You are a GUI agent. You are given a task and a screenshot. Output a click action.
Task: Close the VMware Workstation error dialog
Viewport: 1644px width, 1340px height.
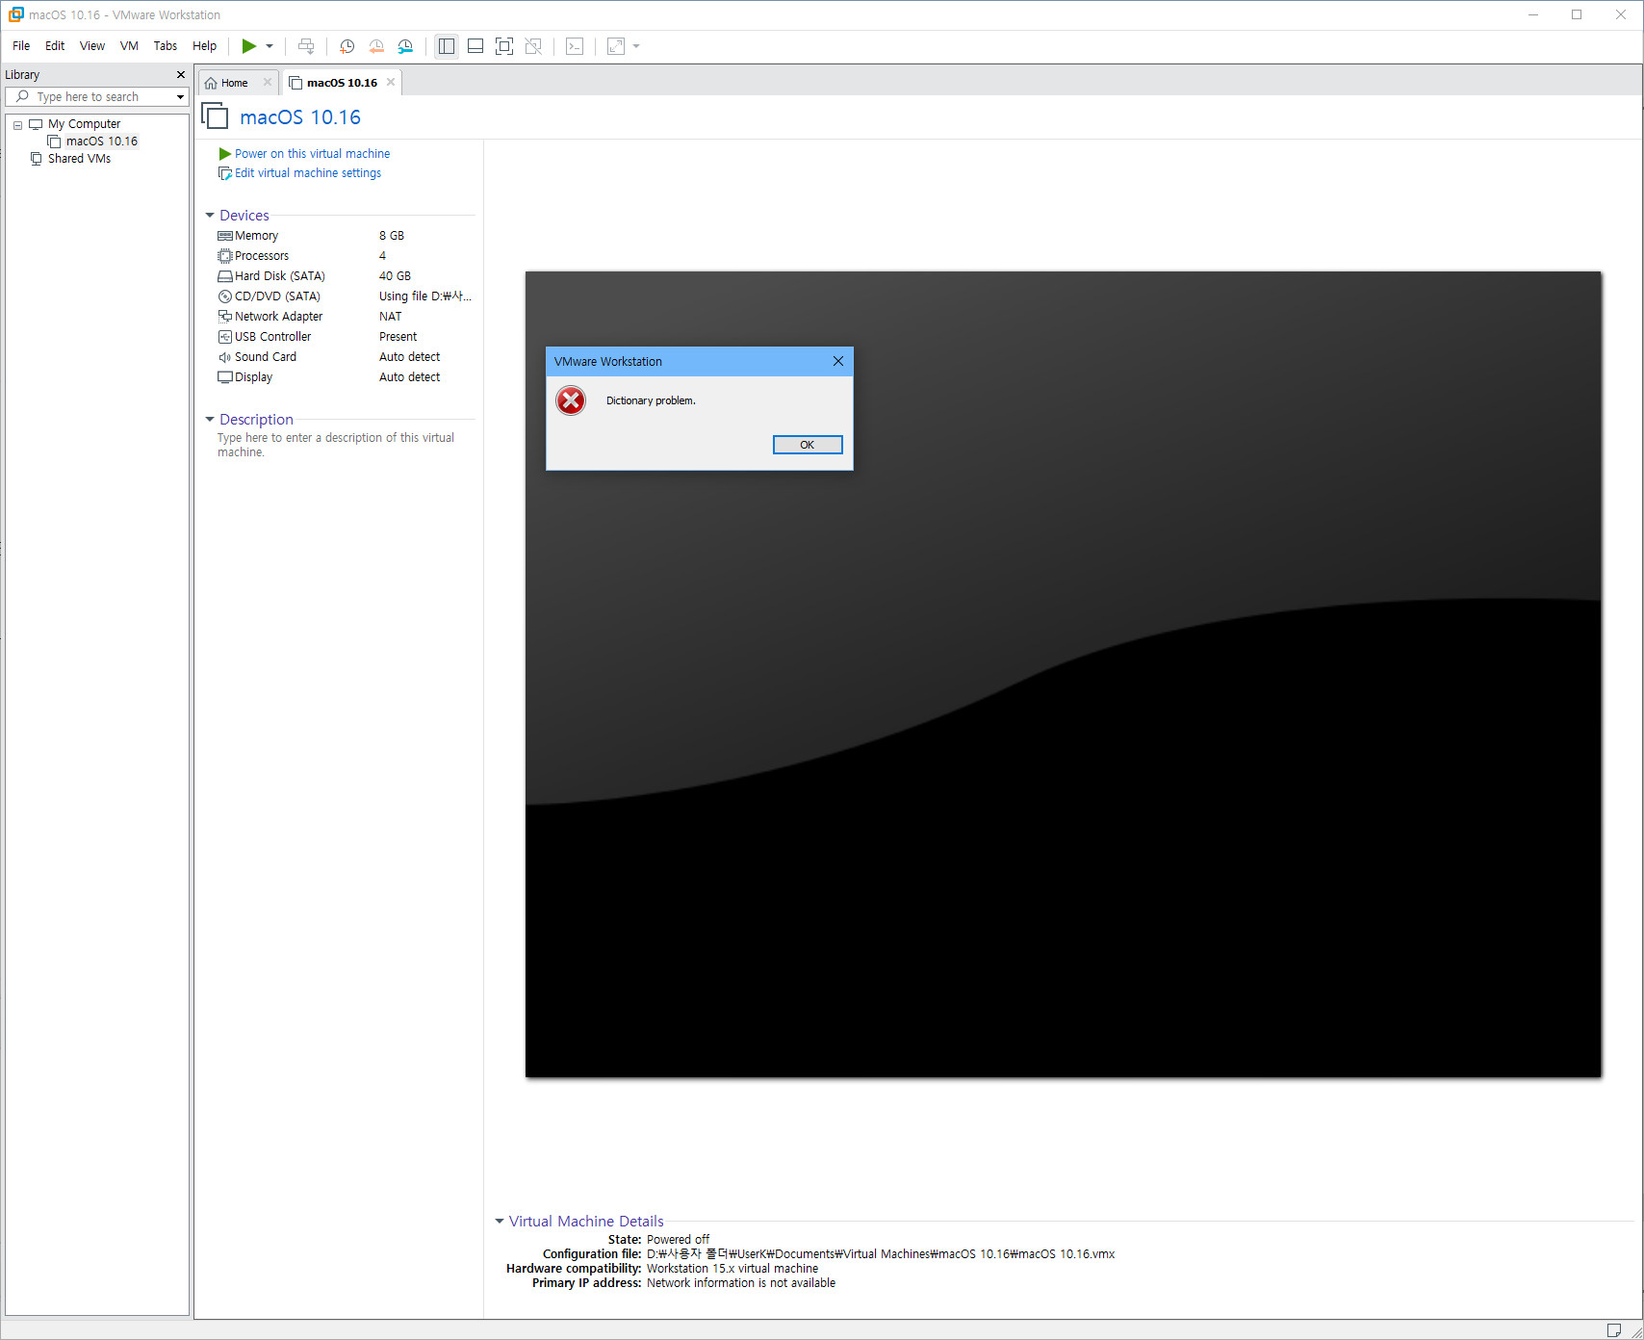837,361
